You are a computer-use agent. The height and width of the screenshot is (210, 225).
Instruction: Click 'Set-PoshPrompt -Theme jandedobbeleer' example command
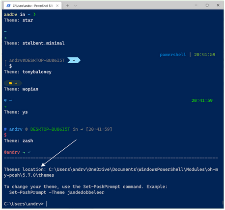(56, 192)
